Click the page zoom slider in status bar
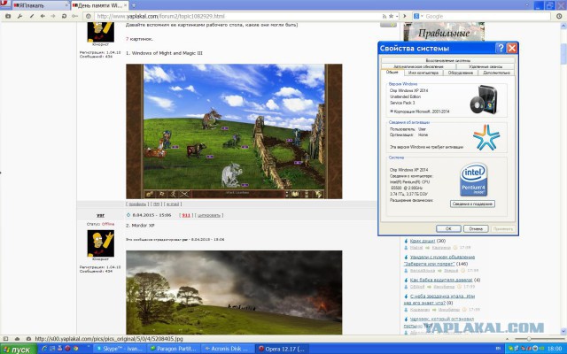Viewport: 567px width, 354px height. 540,339
